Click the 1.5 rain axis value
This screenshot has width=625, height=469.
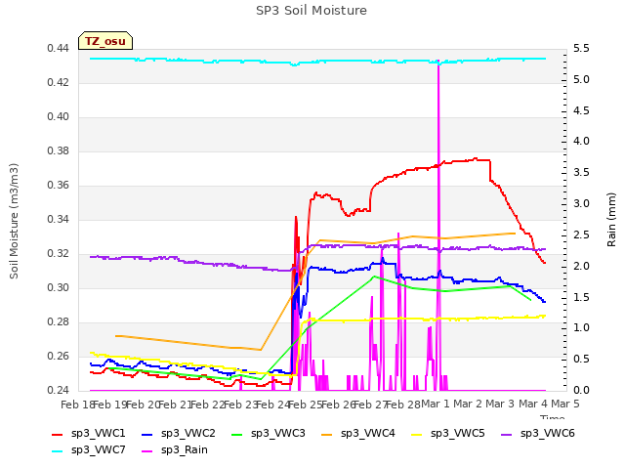point(581,297)
